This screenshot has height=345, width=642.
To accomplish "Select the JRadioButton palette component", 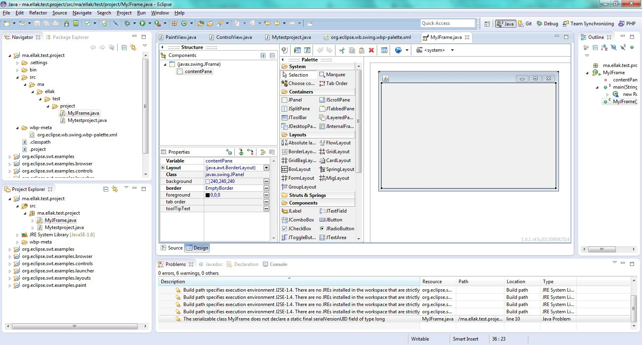I will (337, 229).
